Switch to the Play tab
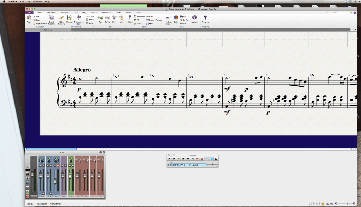This screenshot has width=361, height=207. pos(84,13)
